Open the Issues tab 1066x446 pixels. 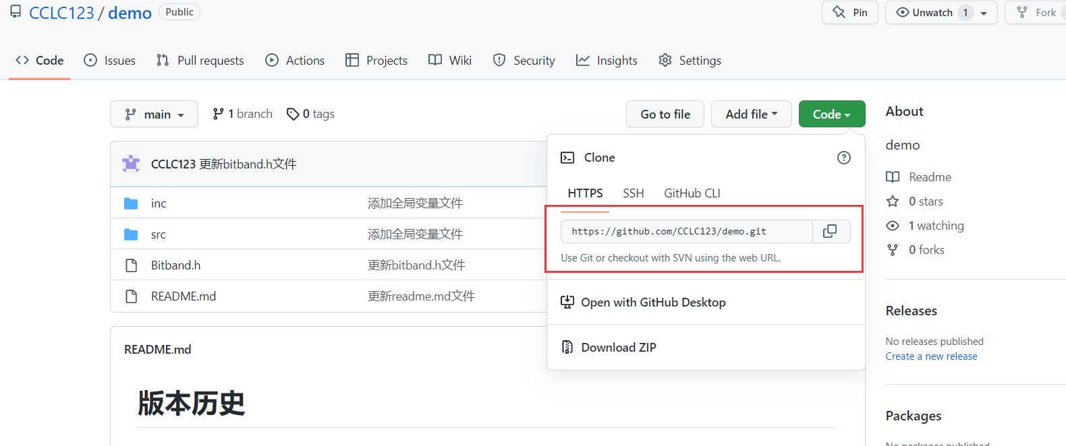[109, 60]
